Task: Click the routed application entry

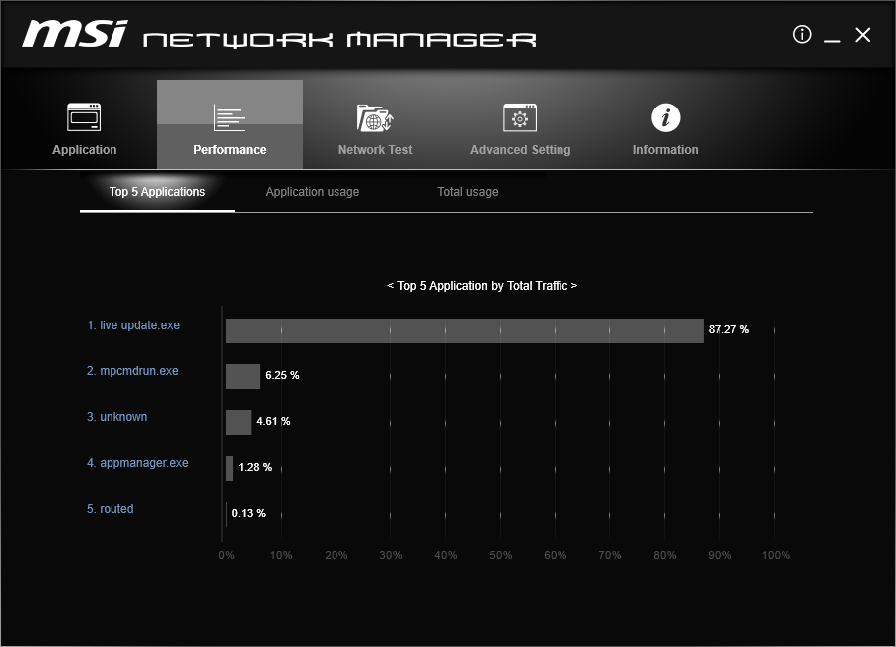Action: (111, 508)
